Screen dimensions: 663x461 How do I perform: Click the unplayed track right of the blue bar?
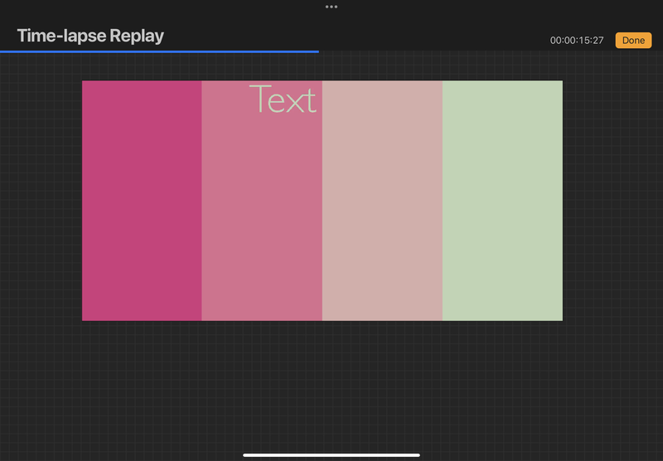pos(489,51)
